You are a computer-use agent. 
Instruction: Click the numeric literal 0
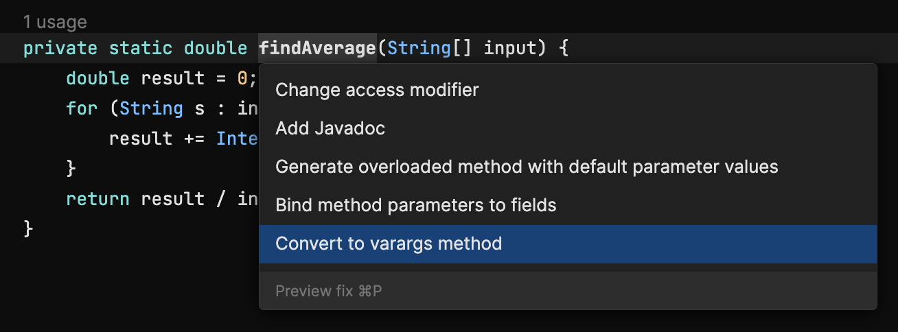242,78
